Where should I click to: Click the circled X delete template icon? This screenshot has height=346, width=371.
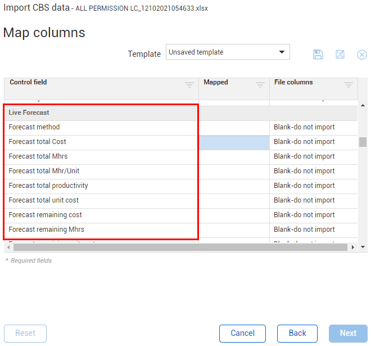[362, 55]
